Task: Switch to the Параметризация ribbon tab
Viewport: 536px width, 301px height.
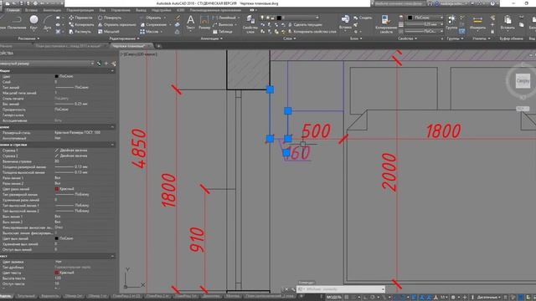Action: pyautogui.click(x=80, y=10)
